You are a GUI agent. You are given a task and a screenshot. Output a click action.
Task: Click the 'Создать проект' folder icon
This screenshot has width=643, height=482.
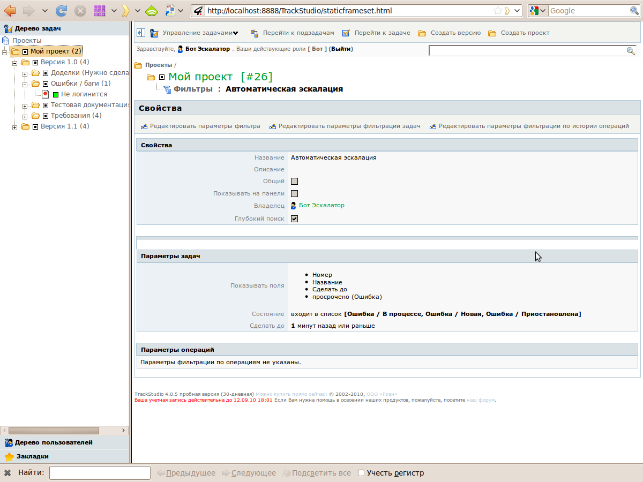tap(492, 33)
